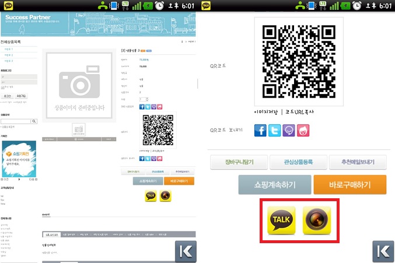Viewport: 395px width, 263px height.
Task: Click the quantity stepper arrows on left screen
Action: (x=147, y=99)
